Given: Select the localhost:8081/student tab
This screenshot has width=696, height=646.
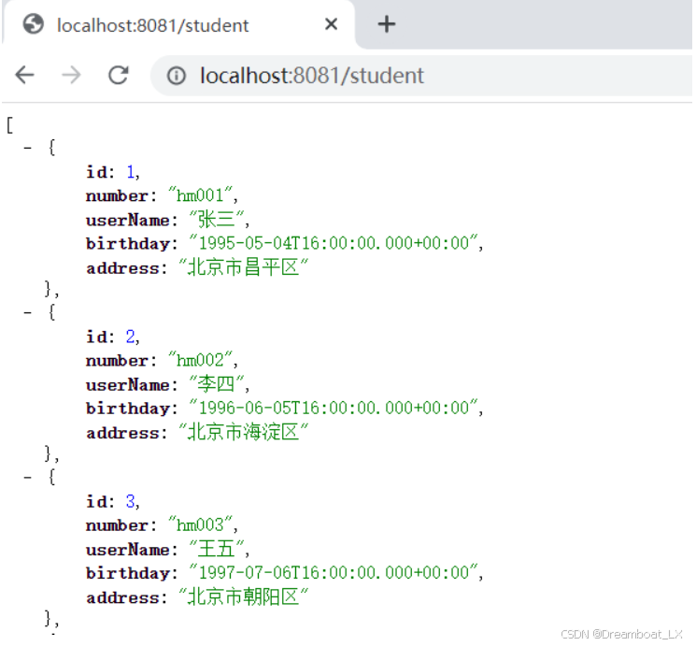Looking at the screenshot, I should (x=178, y=25).
